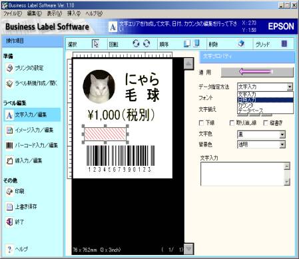Click the 適用 apply arrow button

pyautogui.click(x=257, y=72)
